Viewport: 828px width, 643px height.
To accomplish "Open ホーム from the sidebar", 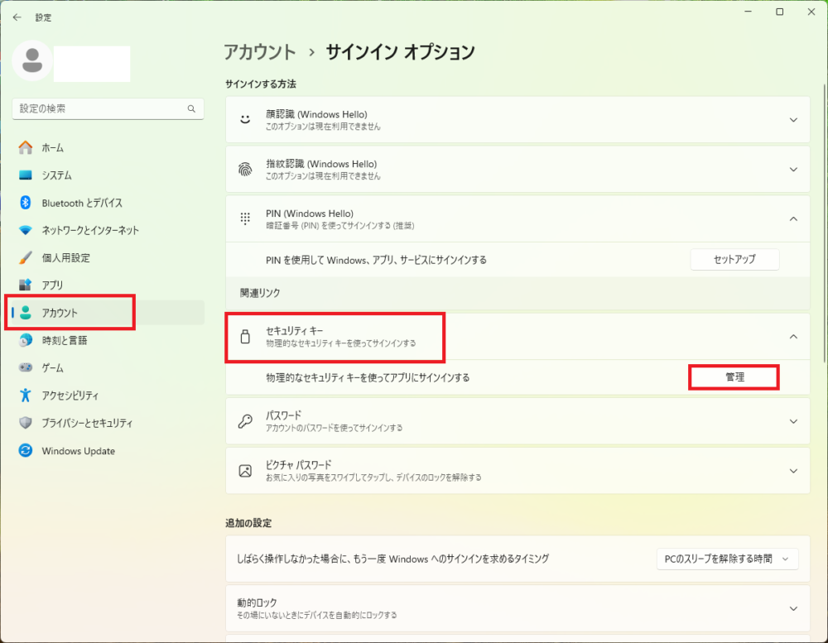I will [x=52, y=147].
